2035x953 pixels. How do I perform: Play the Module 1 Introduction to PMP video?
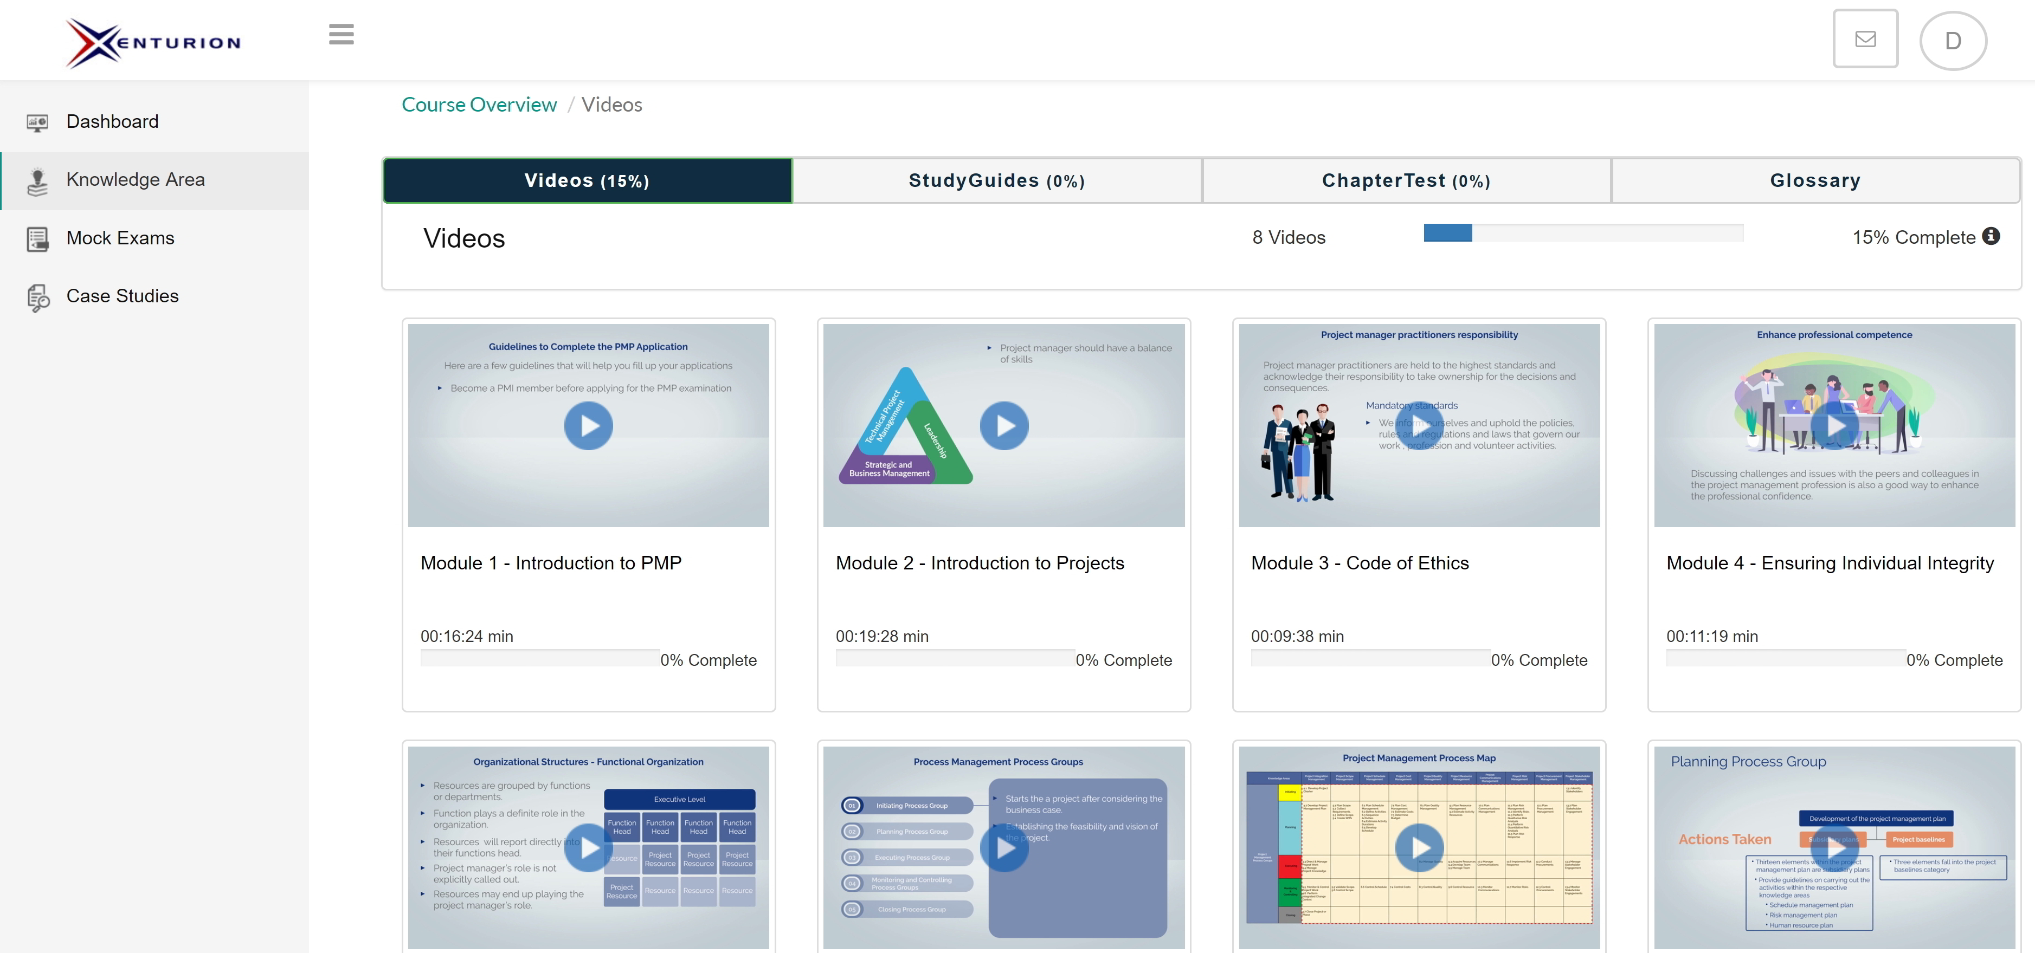tap(588, 426)
